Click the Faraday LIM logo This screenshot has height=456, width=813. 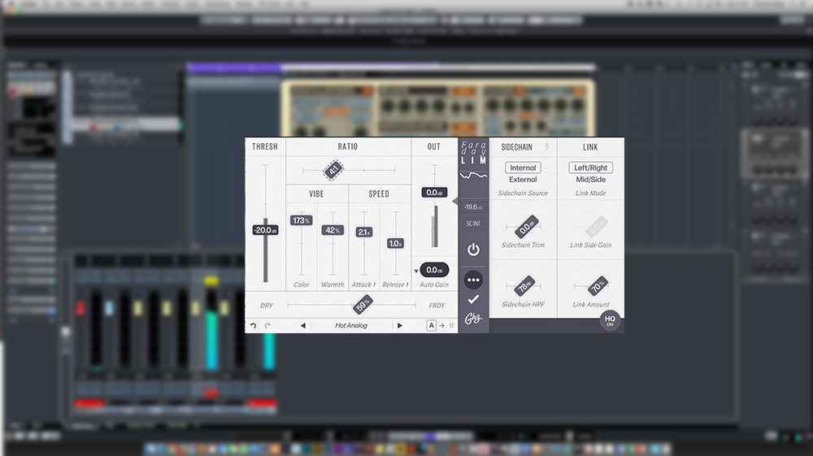tap(473, 153)
